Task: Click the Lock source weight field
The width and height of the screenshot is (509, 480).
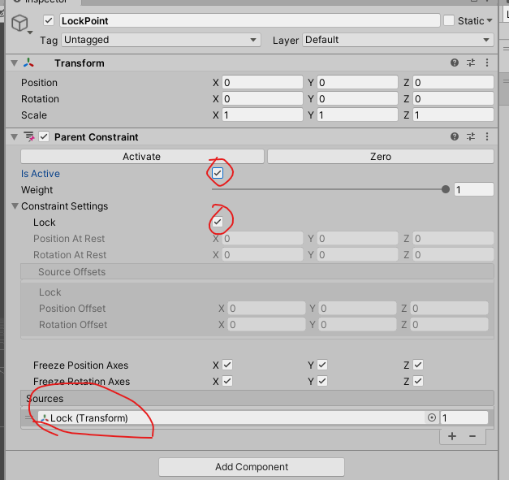Action: click(x=464, y=417)
